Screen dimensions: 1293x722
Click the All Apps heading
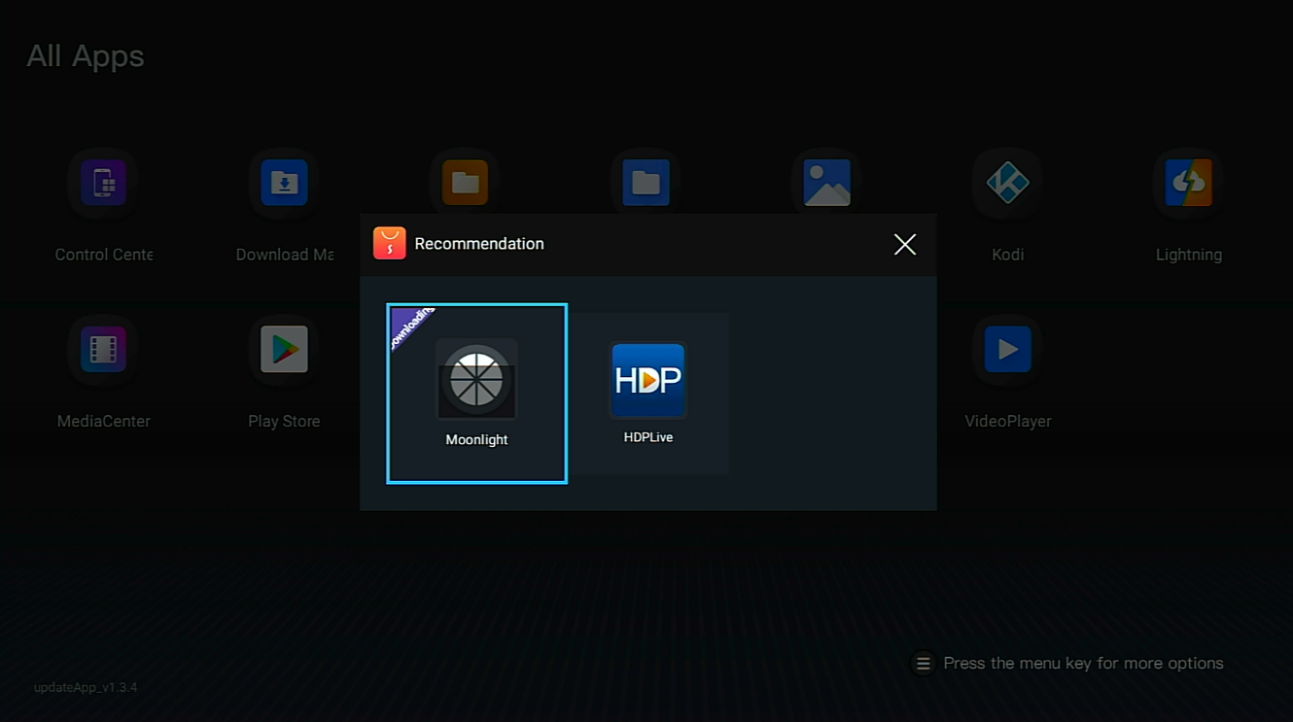[86, 56]
